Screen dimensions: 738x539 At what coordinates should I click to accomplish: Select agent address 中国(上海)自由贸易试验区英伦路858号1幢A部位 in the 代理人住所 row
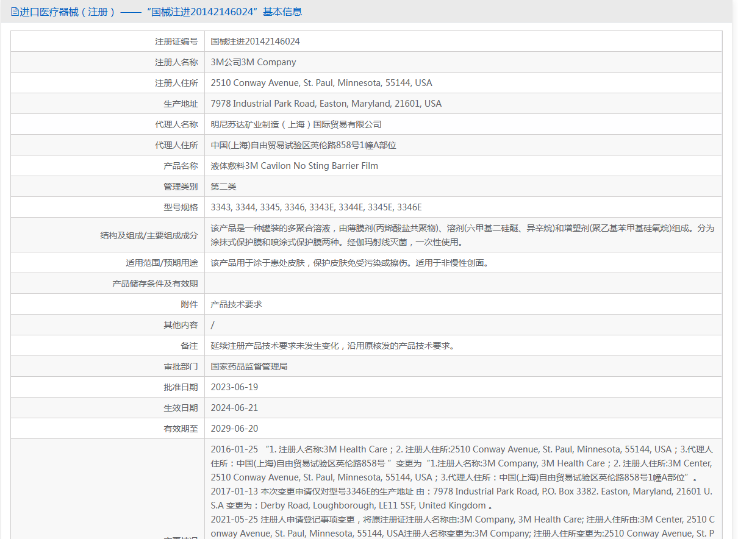point(304,145)
